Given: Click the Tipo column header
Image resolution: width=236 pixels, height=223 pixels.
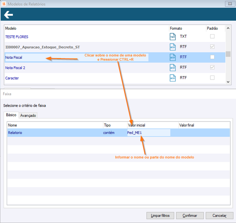Looking at the screenshot, I should click(107, 125).
